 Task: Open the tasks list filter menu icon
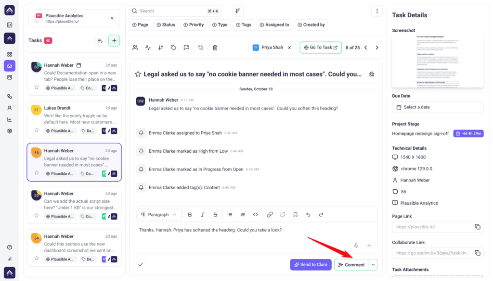[x=100, y=41]
